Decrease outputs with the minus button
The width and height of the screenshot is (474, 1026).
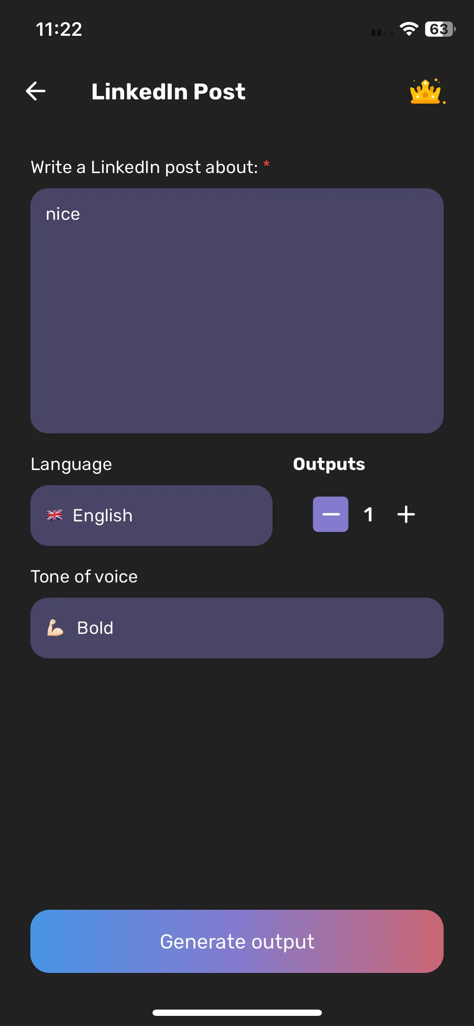point(331,514)
